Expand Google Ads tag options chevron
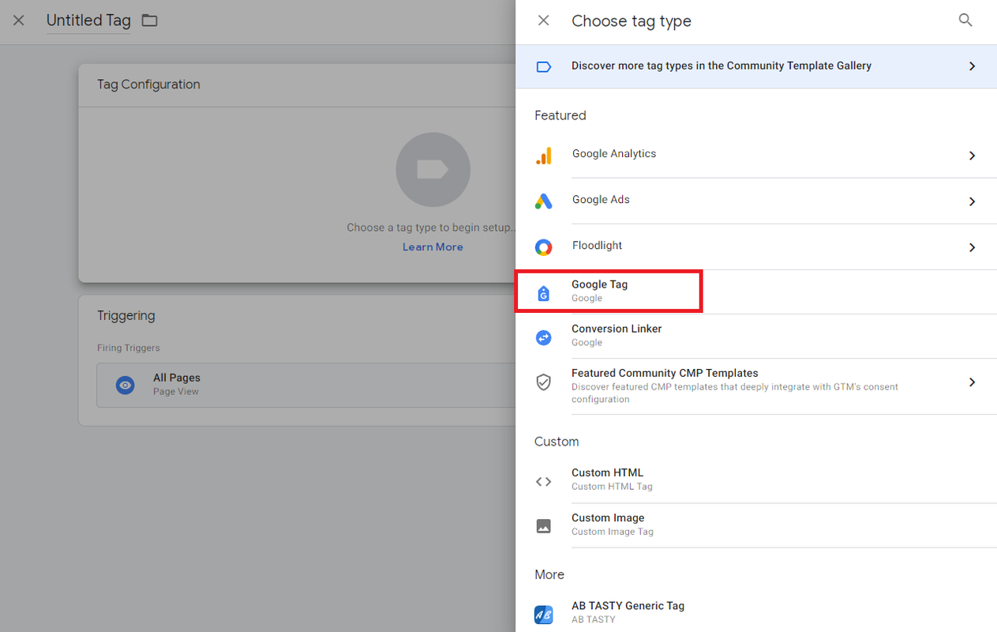 [972, 201]
